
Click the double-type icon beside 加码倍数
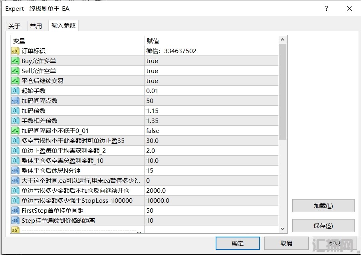click(x=15, y=111)
